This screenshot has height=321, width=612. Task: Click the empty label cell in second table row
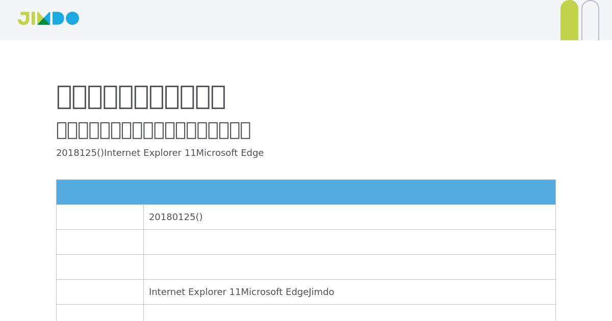[100, 242]
